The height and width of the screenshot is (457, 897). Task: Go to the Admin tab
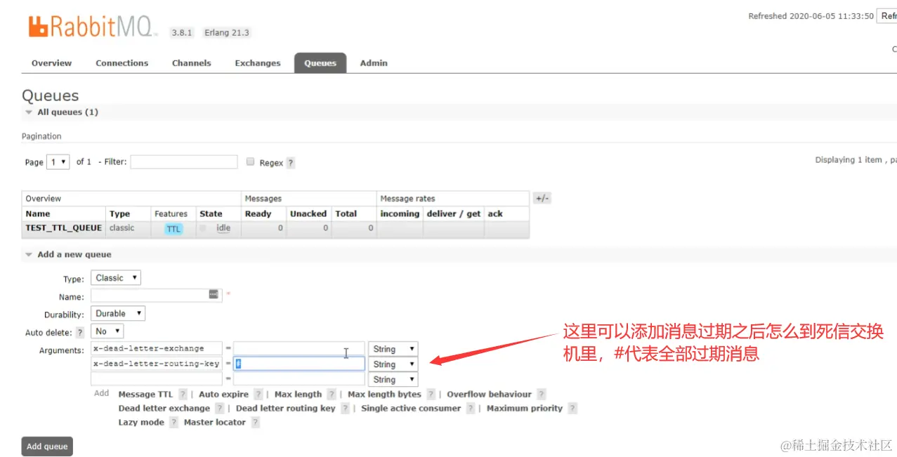374,63
